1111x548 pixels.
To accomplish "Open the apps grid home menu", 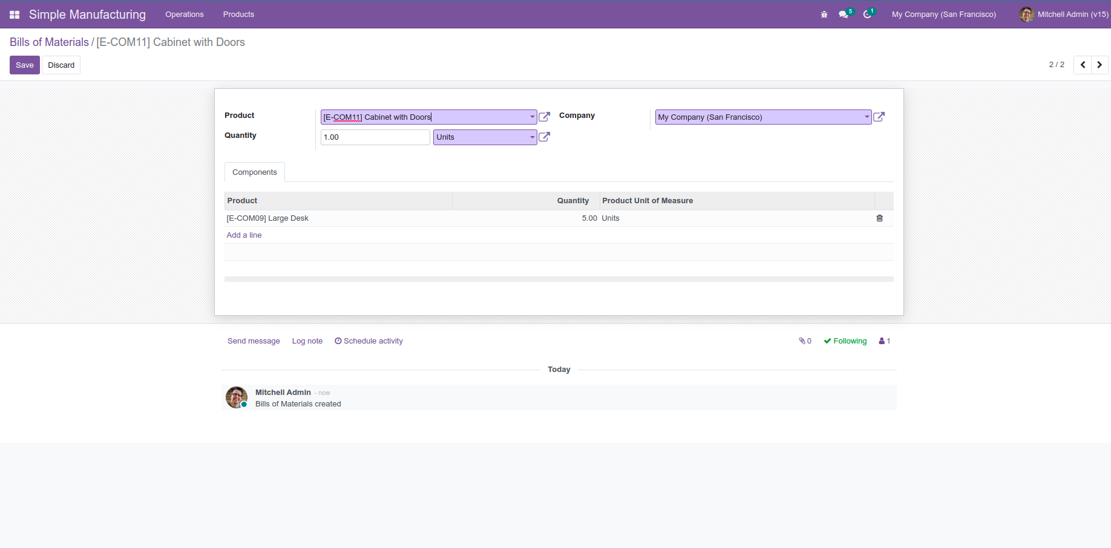I will pyautogui.click(x=15, y=15).
